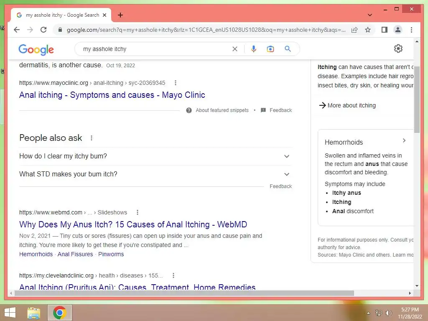The height and width of the screenshot is (321, 428).
Task: Search by image with the camera icon
Action: click(270, 49)
